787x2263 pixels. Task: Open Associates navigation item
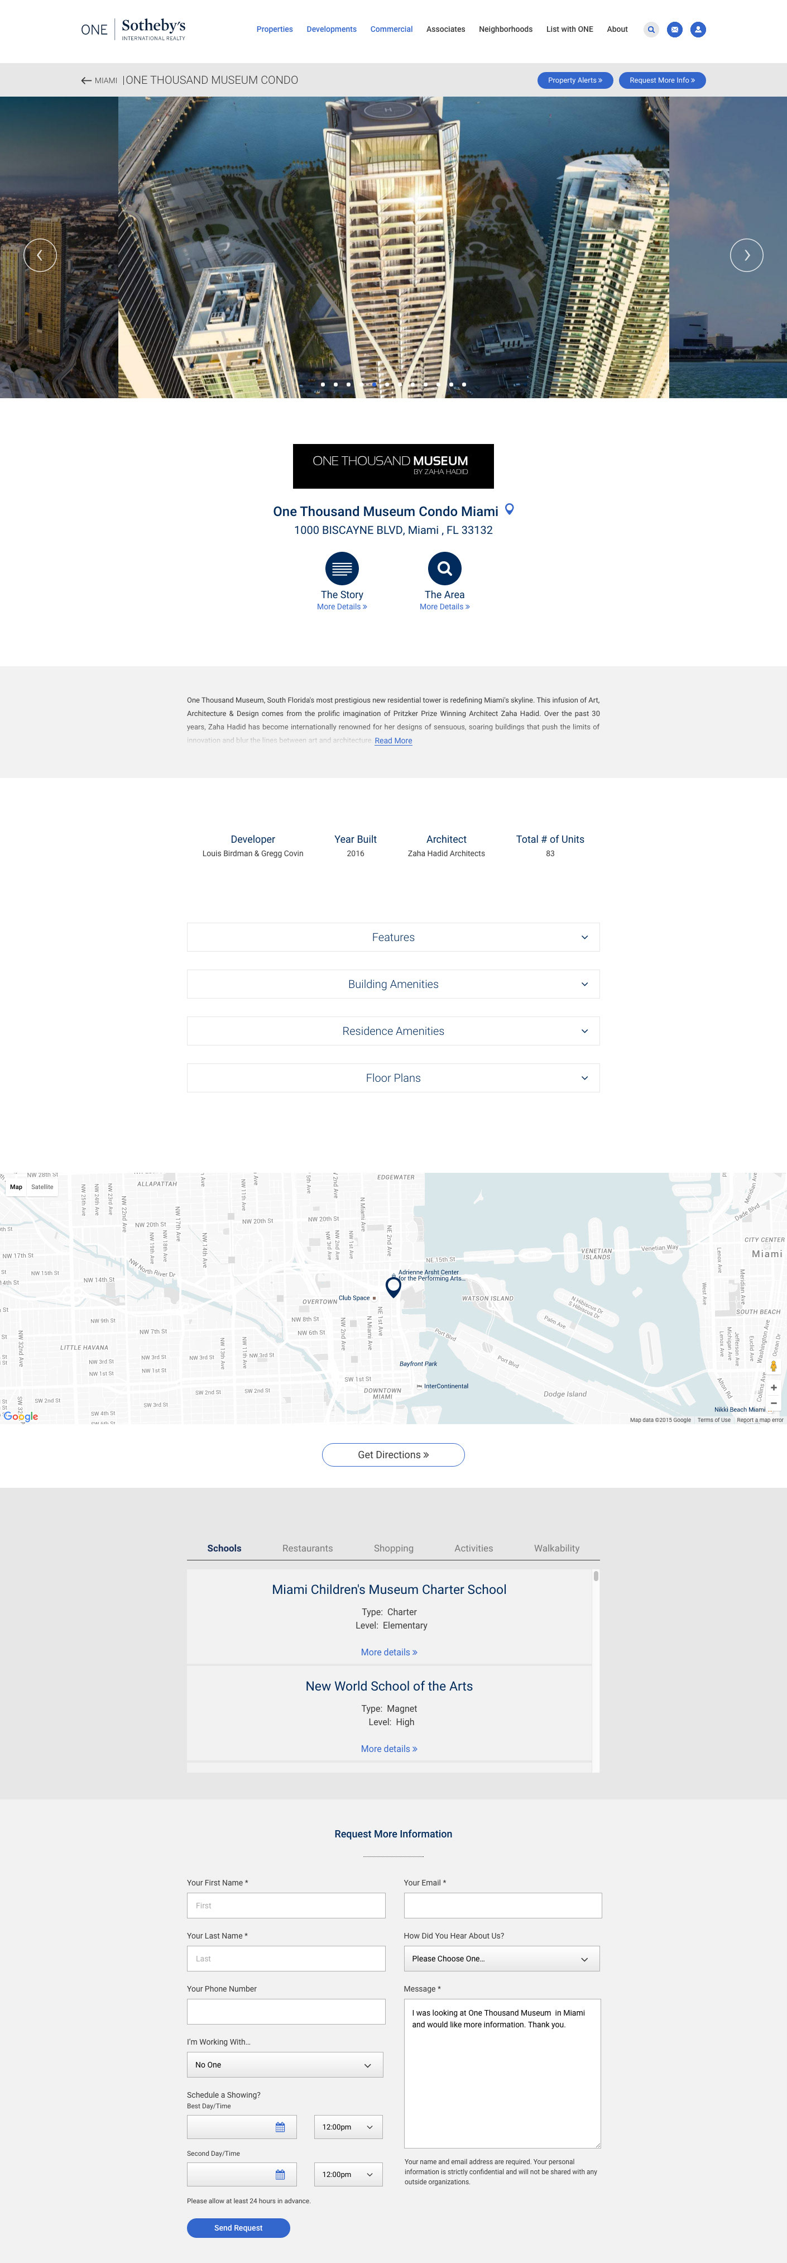(445, 30)
